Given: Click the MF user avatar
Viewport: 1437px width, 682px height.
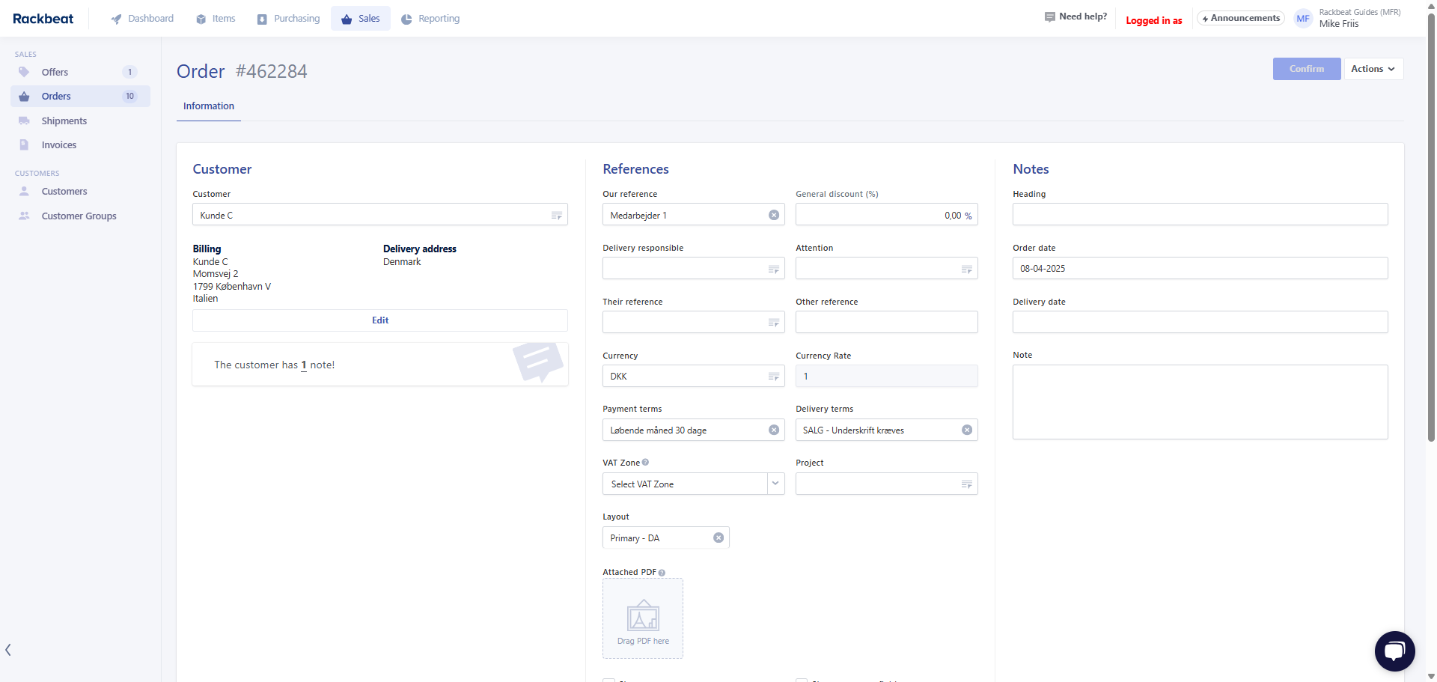Looking at the screenshot, I should [x=1303, y=19].
